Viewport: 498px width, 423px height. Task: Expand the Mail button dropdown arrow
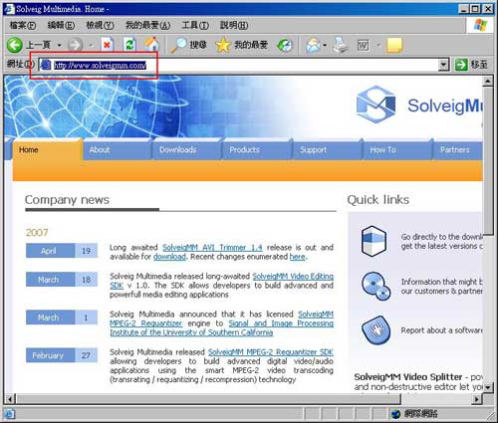click(x=325, y=45)
